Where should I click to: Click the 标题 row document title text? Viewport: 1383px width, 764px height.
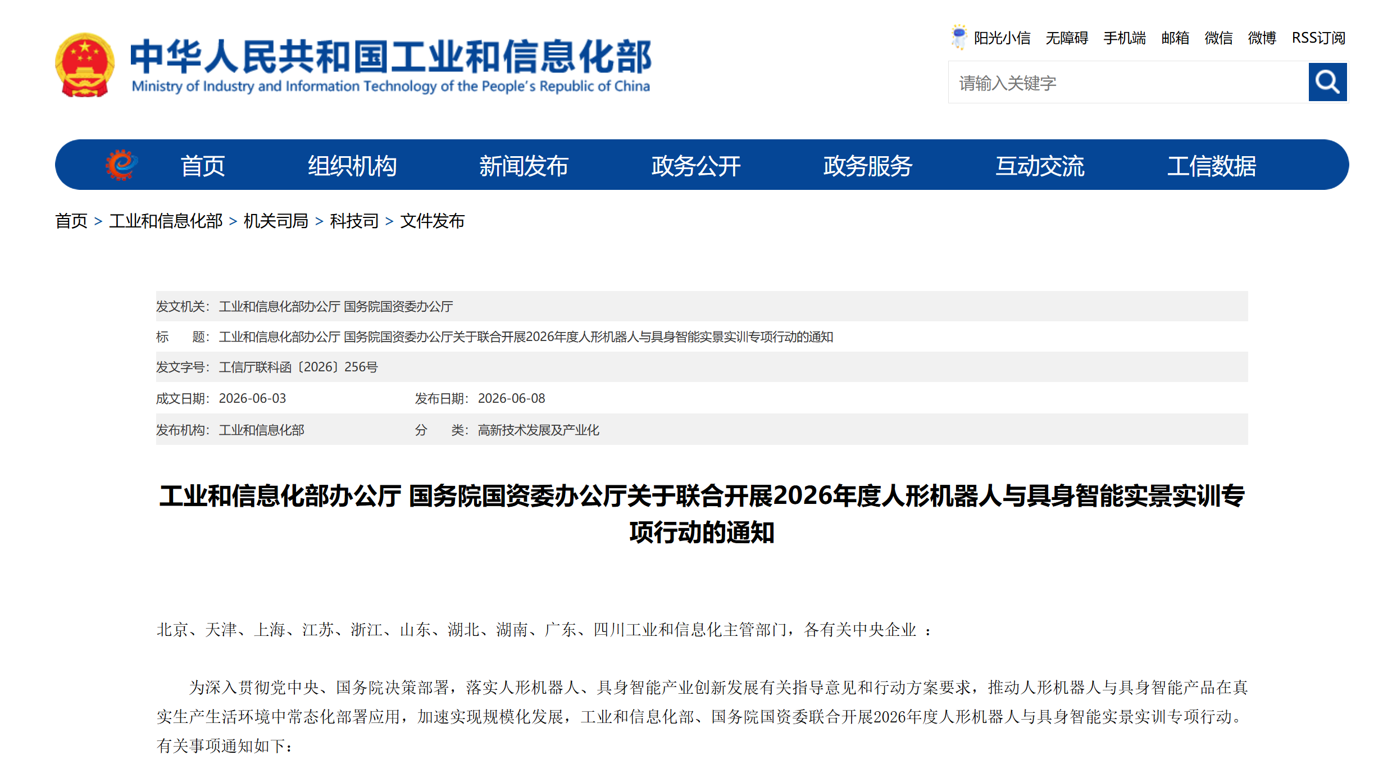pos(526,336)
